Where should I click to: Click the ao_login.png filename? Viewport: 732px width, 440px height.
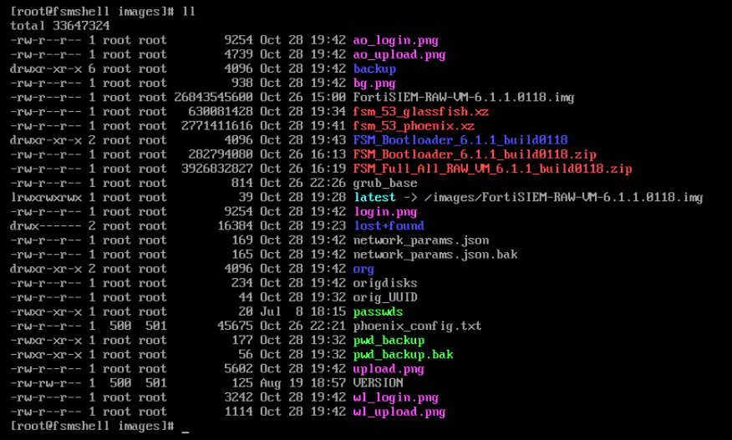pyautogui.click(x=395, y=40)
